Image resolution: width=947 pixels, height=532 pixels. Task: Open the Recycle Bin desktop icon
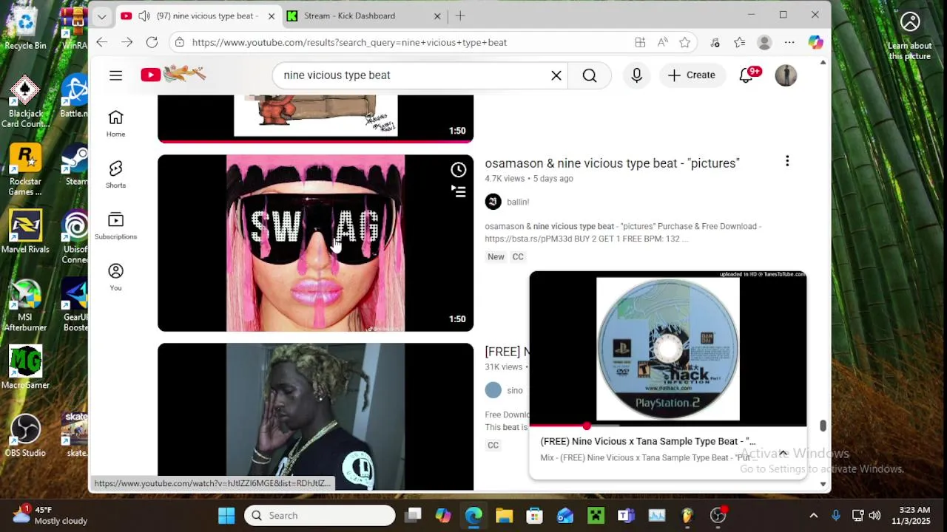click(25, 30)
